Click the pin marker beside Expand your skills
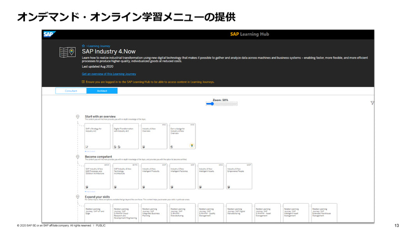This screenshot has height=234, width=416. 77,197
